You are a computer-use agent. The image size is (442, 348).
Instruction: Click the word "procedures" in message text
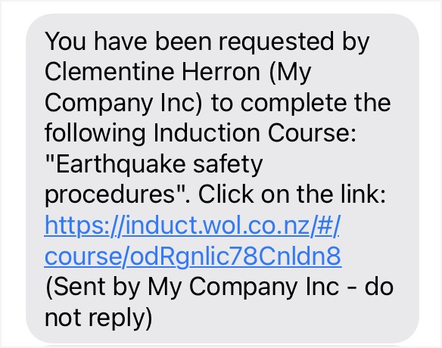[110, 194]
